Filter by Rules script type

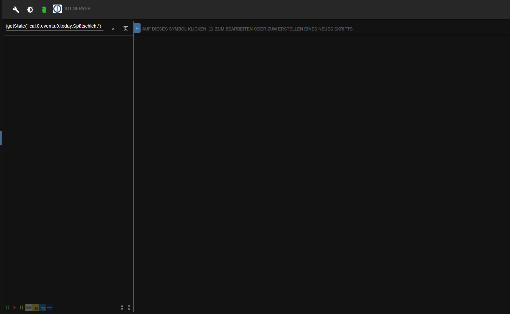coord(50,308)
